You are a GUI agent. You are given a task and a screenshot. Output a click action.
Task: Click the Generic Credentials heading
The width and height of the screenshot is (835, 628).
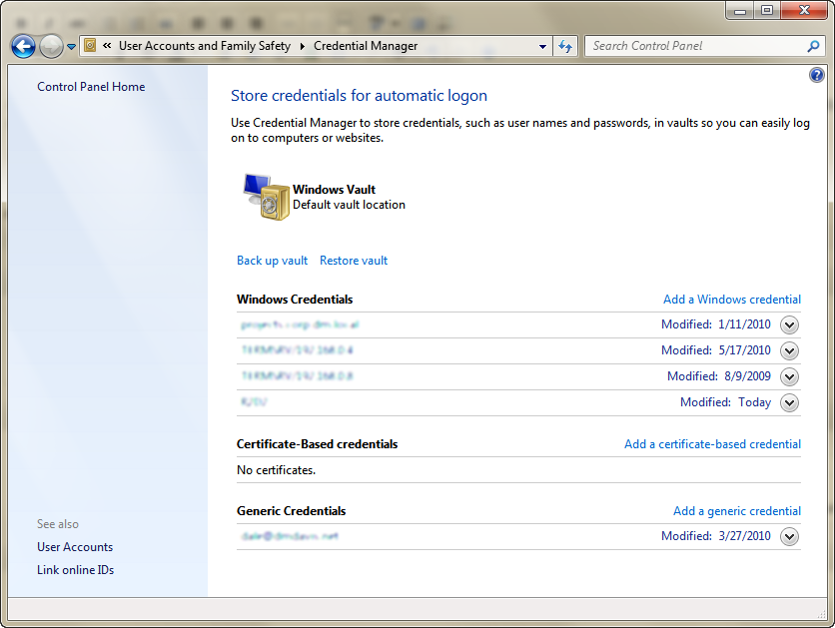pyautogui.click(x=292, y=511)
